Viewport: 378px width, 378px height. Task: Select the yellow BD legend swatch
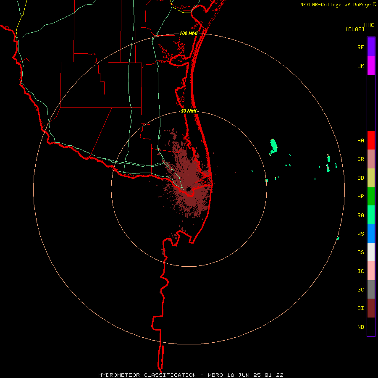[371, 178]
